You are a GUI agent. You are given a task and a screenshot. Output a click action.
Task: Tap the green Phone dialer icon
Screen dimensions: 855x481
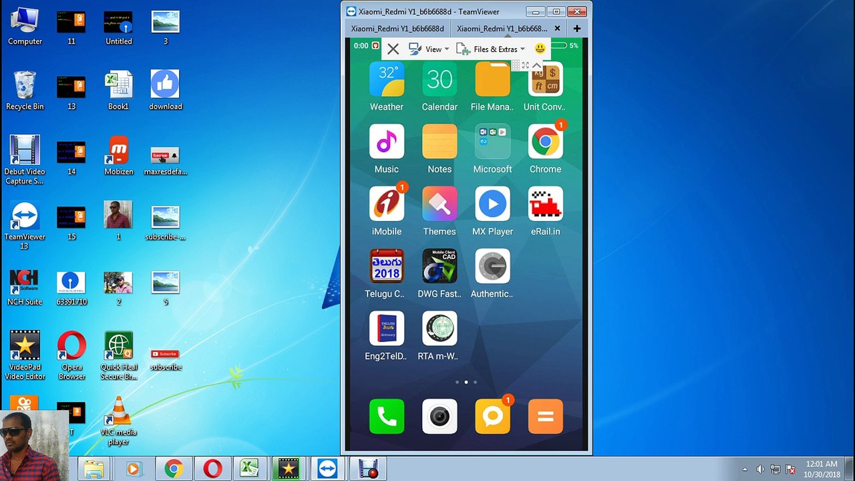(386, 416)
